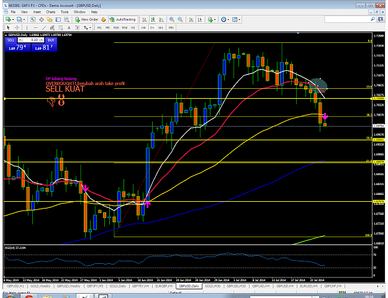Toggle chart Auto Scroll
Image resolution: width=388 pixels, height=298 pixels.
(191, 19)
